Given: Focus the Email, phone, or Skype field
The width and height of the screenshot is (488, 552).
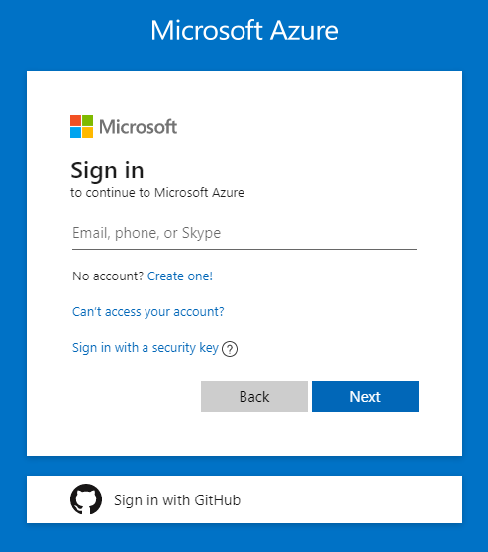Looking at the screenshot, I should click(x=244, y=233).
